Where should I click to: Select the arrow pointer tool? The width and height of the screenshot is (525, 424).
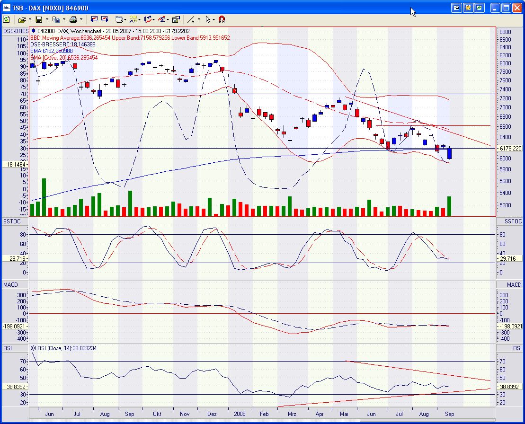click(x=208, y=19)
